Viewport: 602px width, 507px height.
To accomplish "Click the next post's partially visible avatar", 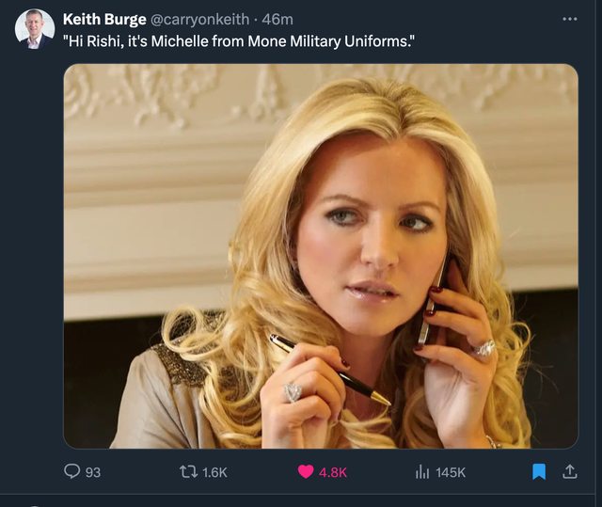I will (35, 504).
